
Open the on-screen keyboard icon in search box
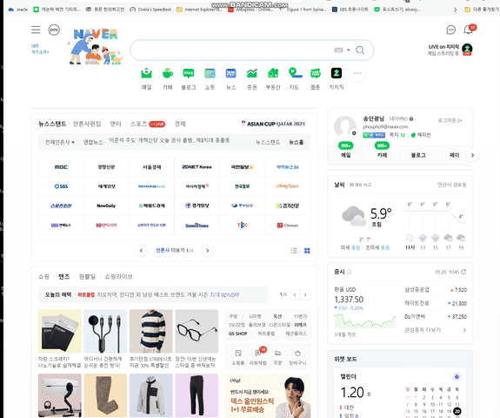338,51
